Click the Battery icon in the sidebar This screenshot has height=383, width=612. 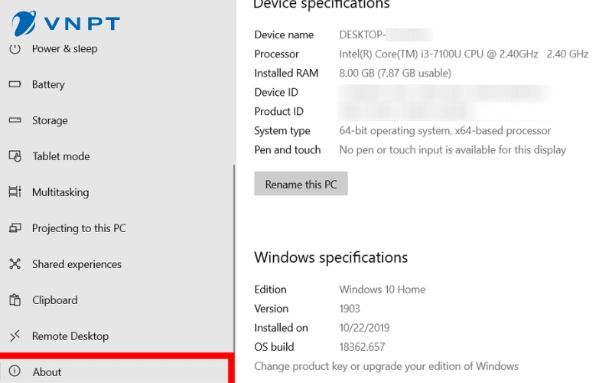pyautogui.click(x=15, y=84)
